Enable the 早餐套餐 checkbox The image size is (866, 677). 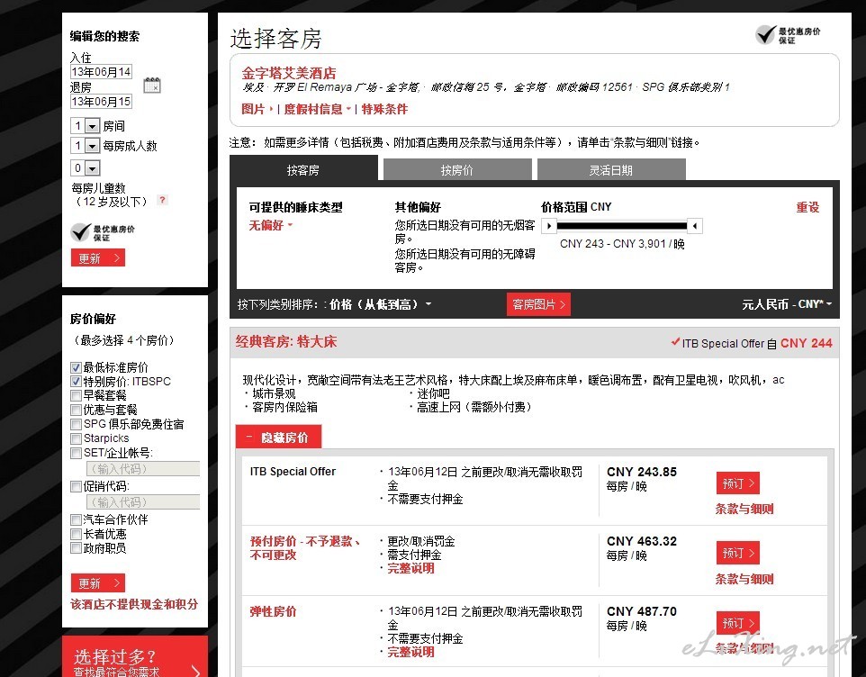(x=76, y=395)
